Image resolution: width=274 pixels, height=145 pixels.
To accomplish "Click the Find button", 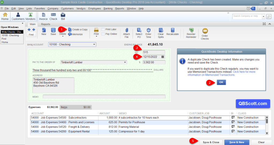I will coord(31,34).
